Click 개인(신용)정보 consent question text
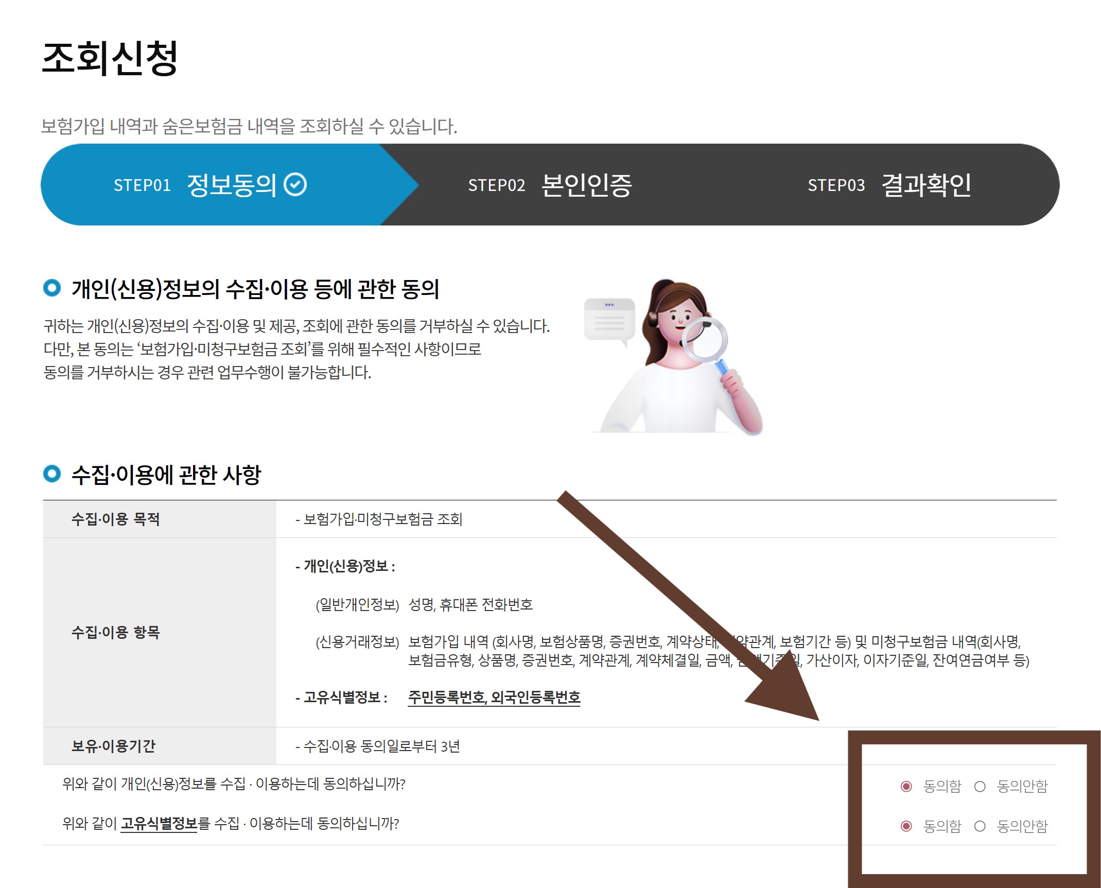 (x=234, y=784)
